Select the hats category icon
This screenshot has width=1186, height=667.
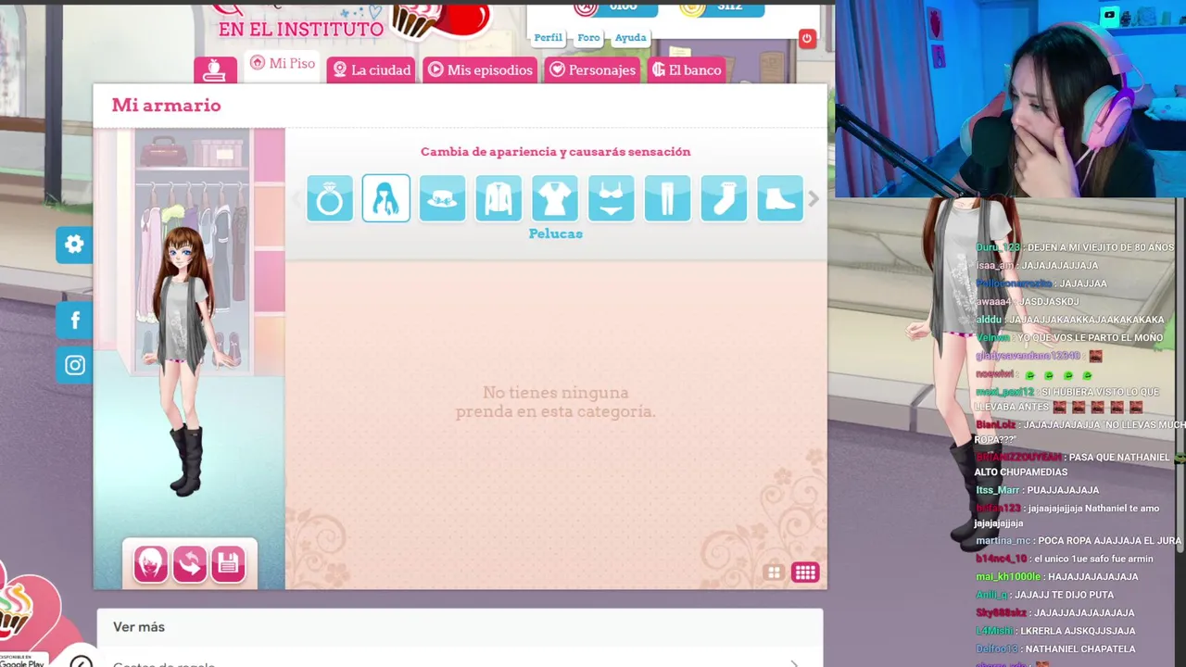442,198
